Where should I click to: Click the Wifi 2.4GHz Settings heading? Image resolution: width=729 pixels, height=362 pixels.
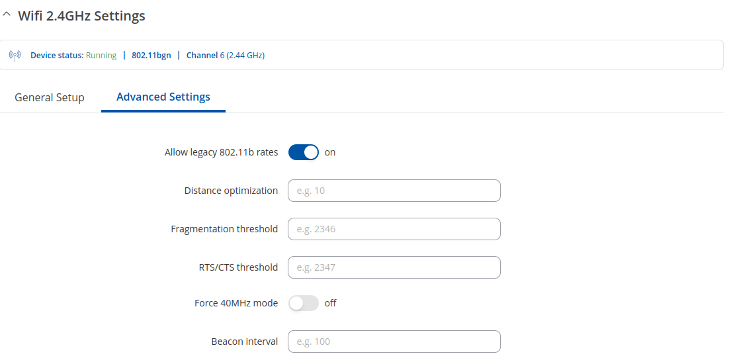(81, 16)
